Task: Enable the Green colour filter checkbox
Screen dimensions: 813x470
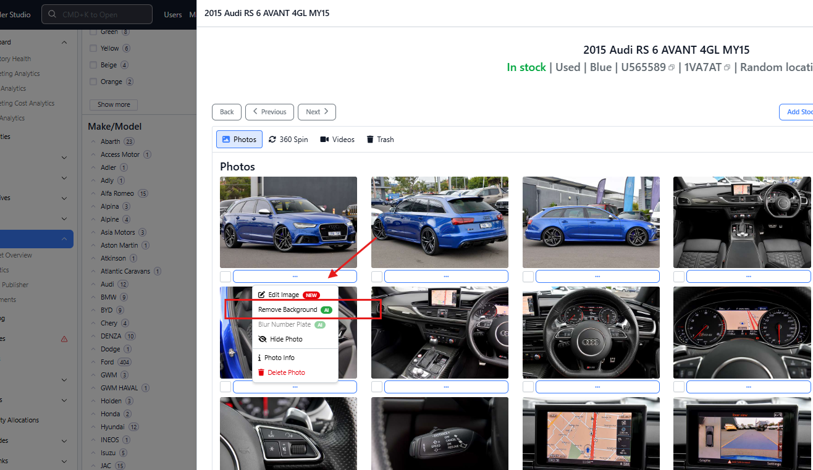Action: point(93,31)
